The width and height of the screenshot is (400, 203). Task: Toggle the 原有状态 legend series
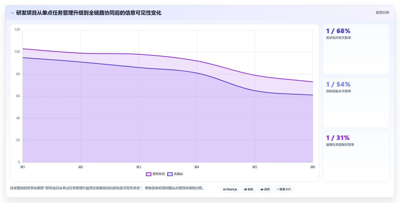(x=156, y=174)
